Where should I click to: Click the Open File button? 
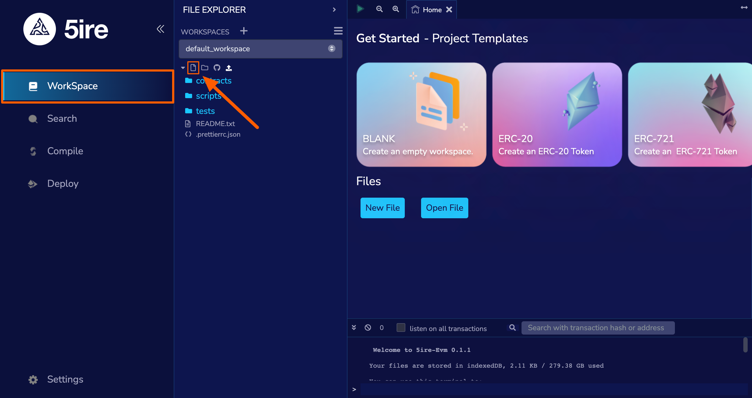(444, 208)
